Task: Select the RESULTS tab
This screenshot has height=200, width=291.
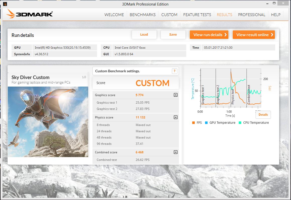Action: tap(224, 15)
